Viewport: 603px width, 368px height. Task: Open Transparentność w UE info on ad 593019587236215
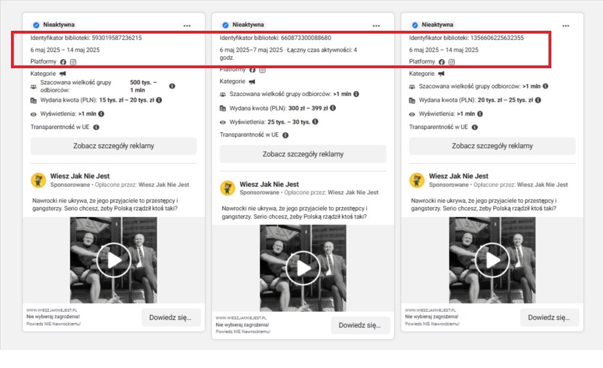[x=96, y=127]
